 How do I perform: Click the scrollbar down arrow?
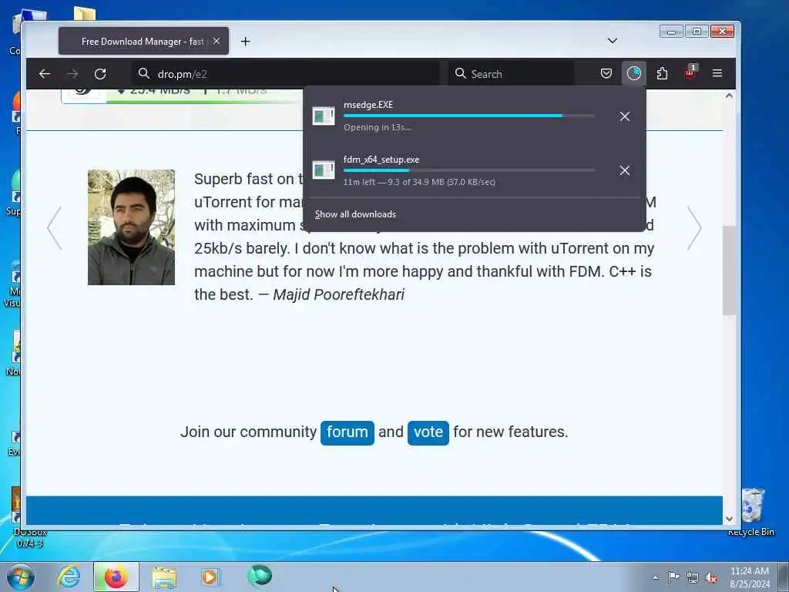tap(729, 519)
